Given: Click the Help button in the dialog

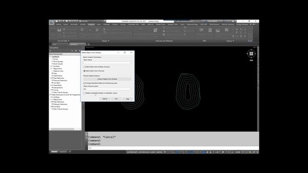Looking at the screenshot, I should pyautogui.click(x=128, y=99).
